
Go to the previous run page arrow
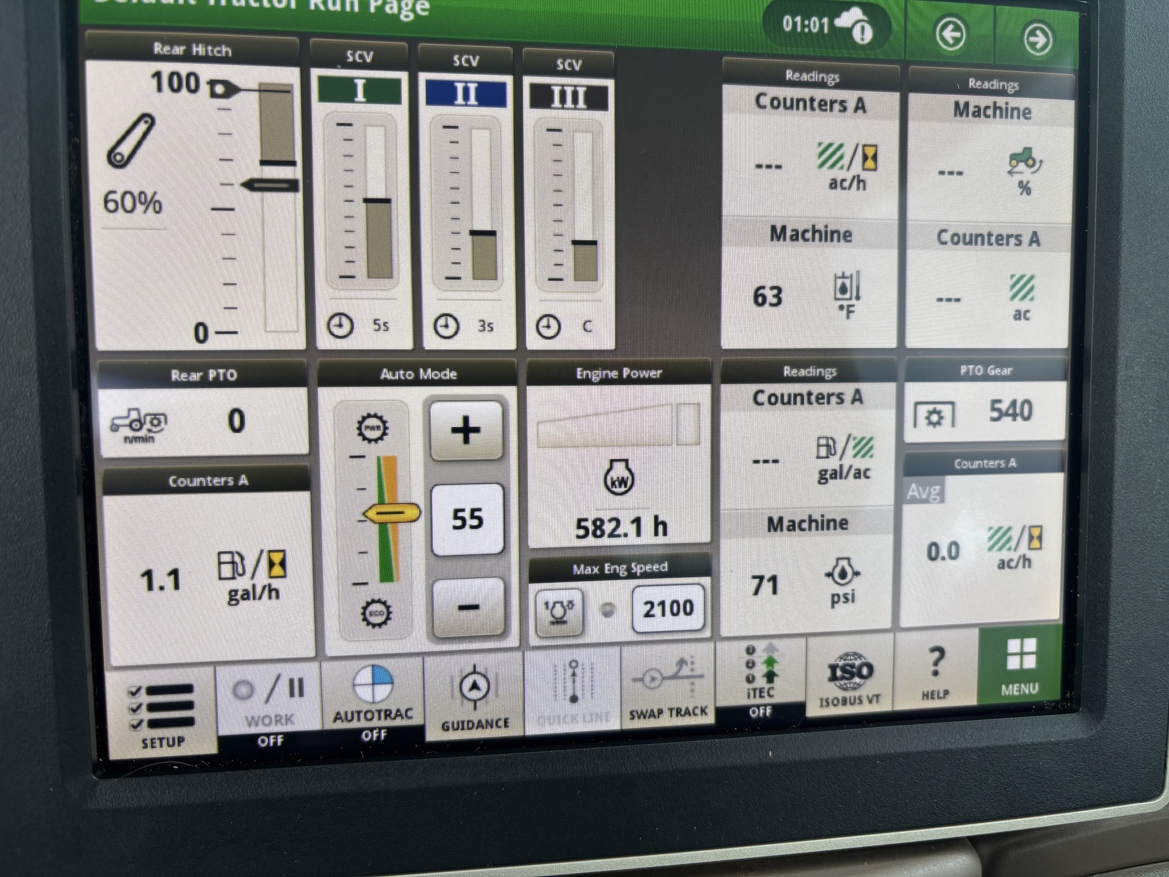tap(951, 34)
